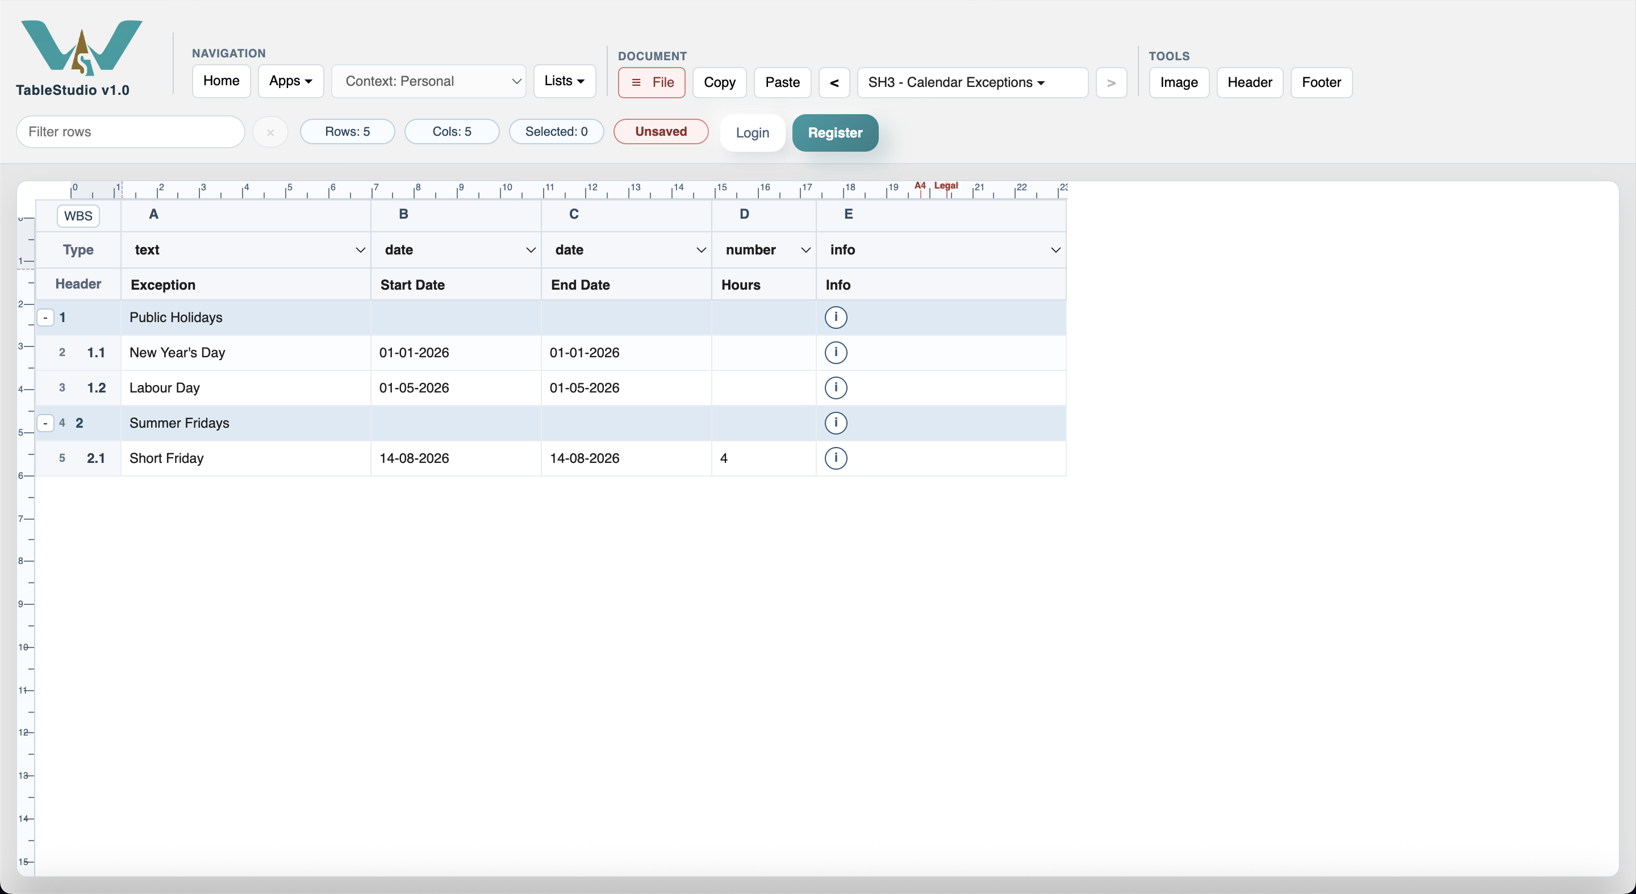Open the Context: Personal selector
This screenshot has width=1636, height=894.
click(429, 81)
